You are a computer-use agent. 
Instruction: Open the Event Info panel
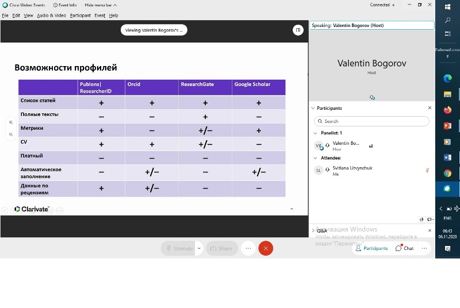65,5
